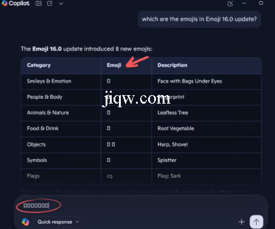275x229 pixels.
Task: Start a new chat via compose icon
Action: (50, 4)
